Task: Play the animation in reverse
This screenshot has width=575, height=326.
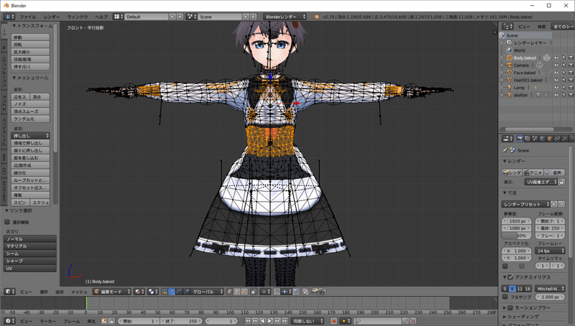Action: pos(262,321)
